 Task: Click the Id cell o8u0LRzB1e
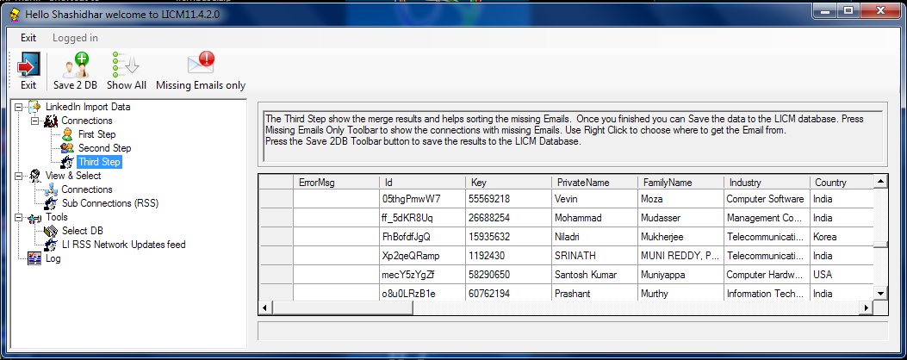tap(422, 293)
